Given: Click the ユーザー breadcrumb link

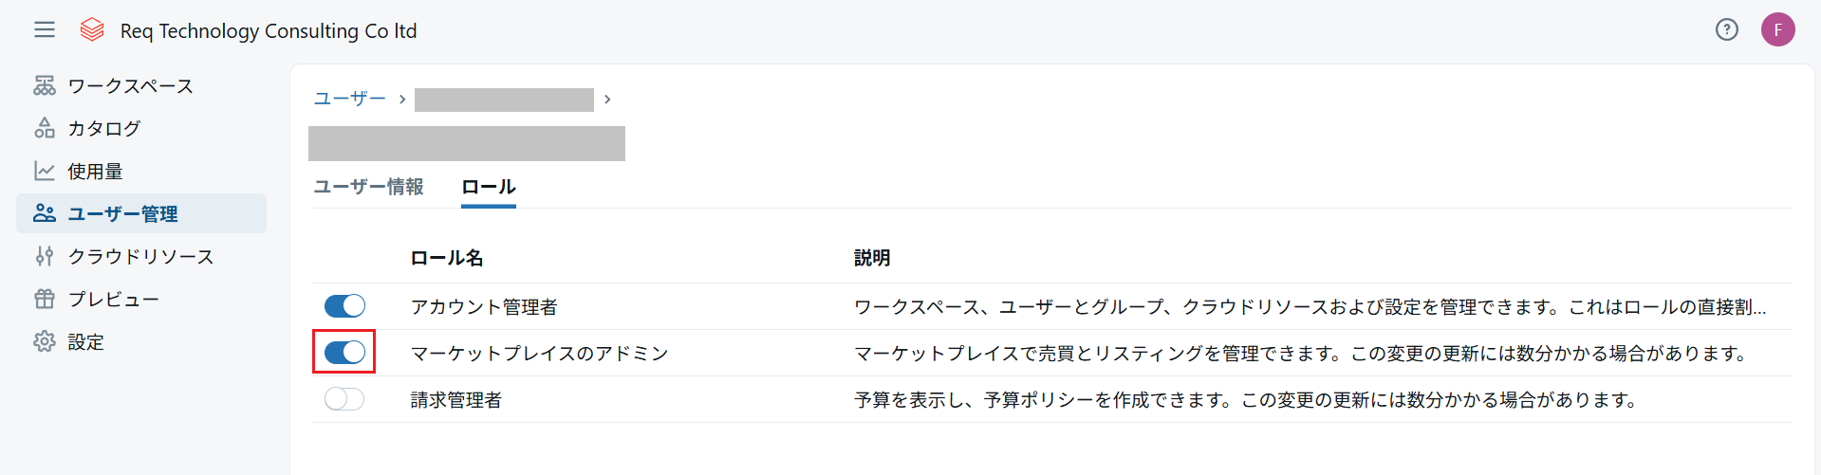Looking at the screenshot, I should pos(349,99).
